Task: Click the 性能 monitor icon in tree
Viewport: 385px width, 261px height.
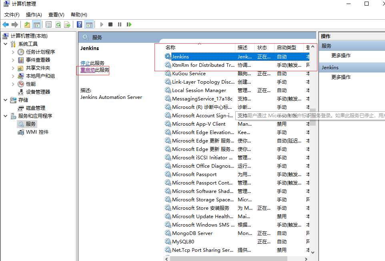Action: point(21,84)
